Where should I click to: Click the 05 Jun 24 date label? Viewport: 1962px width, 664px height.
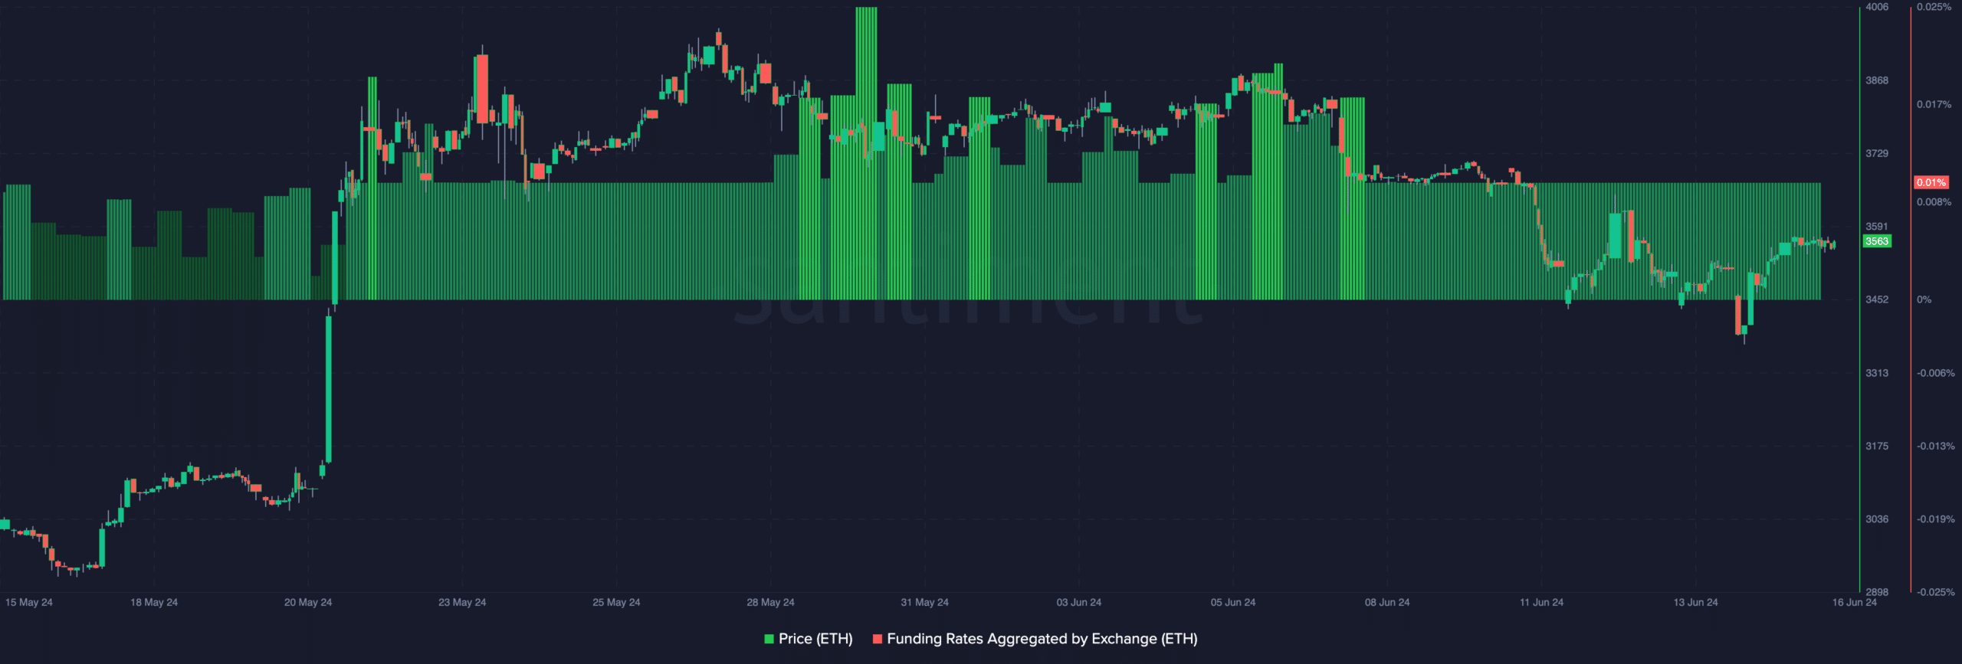pos(1232,602)
